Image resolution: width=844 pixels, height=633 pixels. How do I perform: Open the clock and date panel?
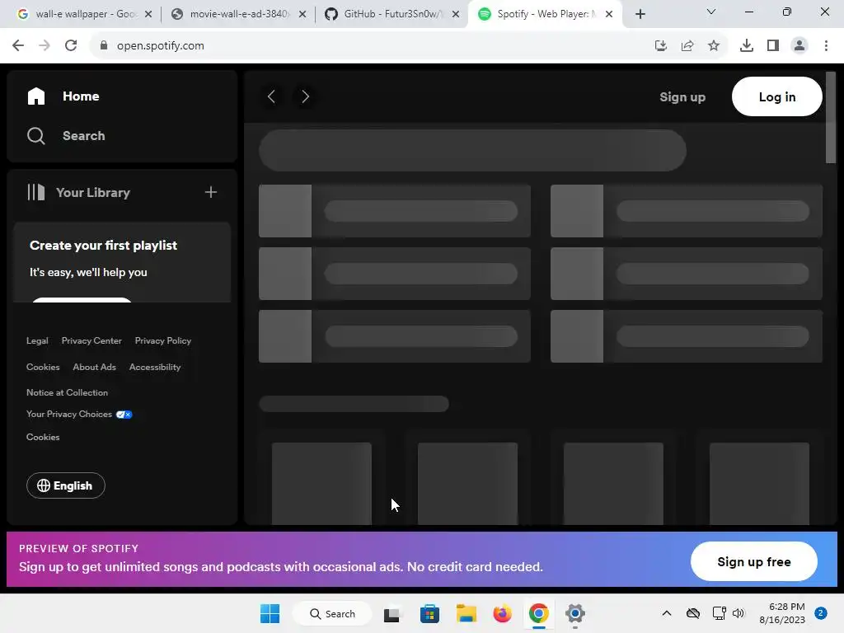coord(782,613)
